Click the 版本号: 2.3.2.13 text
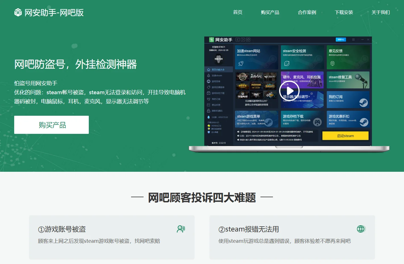 coord(219,143)
